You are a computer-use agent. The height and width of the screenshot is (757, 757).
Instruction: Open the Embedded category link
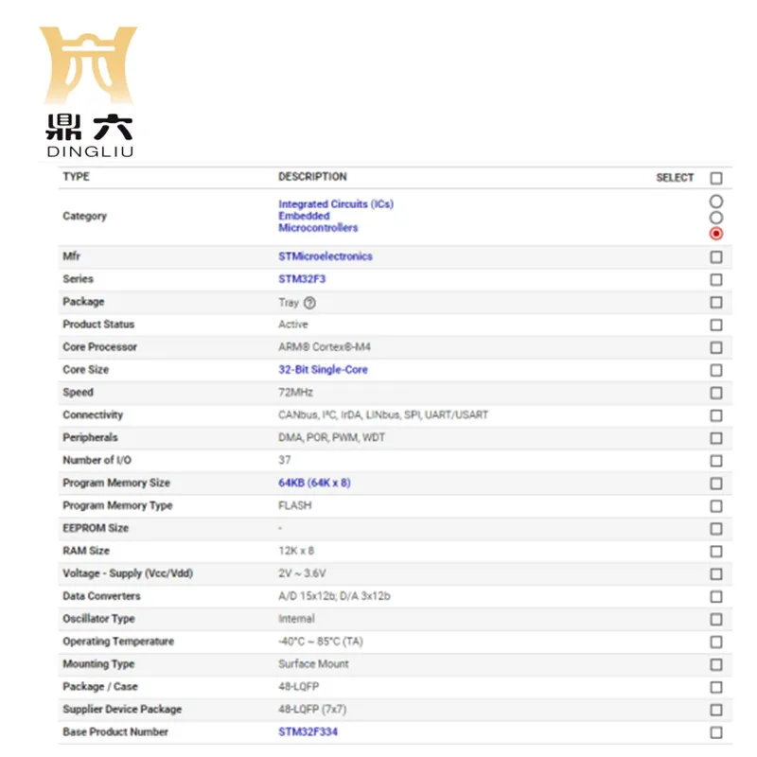pyautogui.click(x=304, y=216)
